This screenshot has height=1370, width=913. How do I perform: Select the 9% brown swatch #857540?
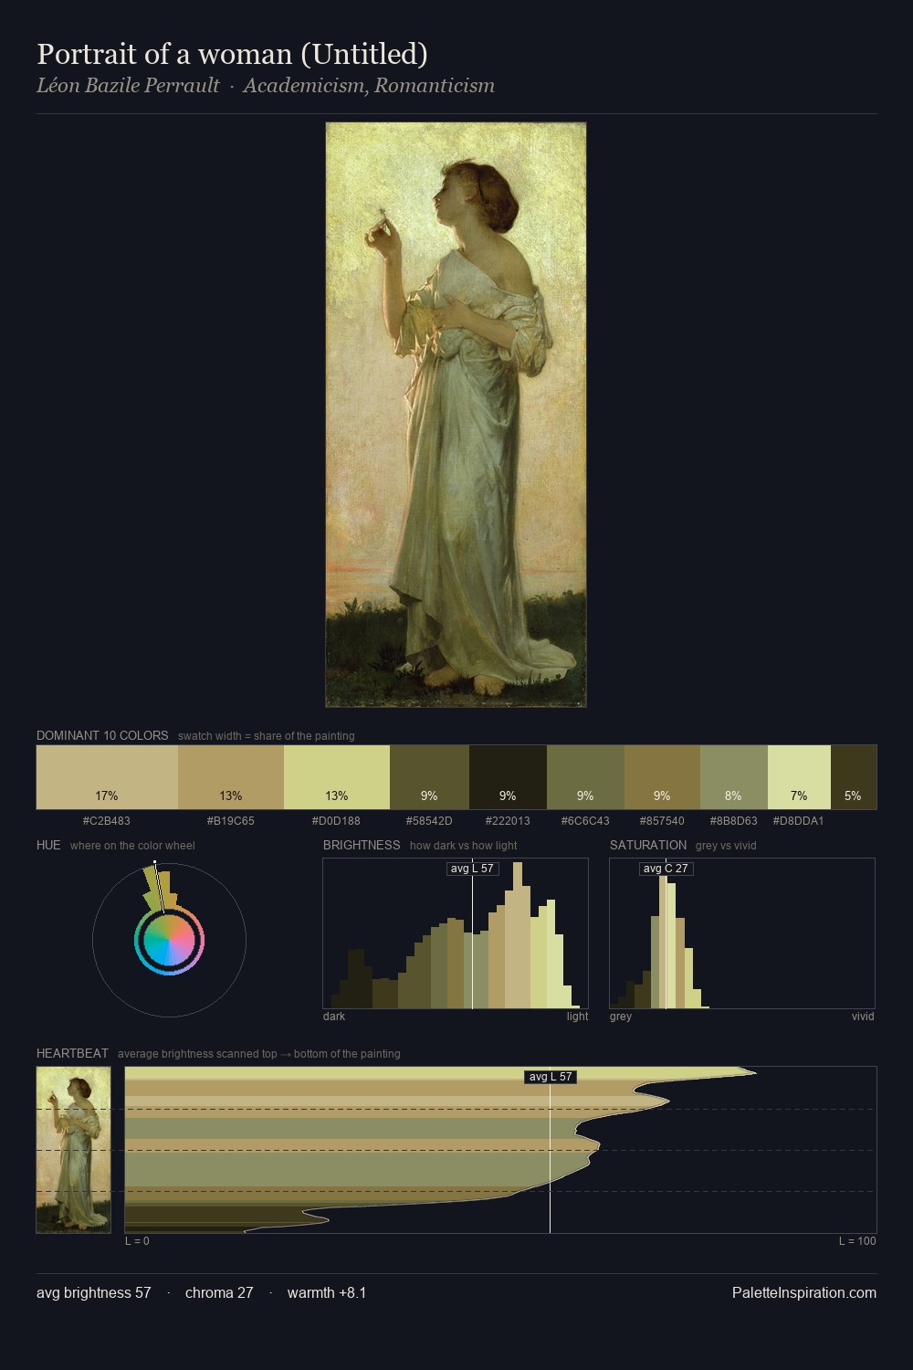point(662,777)
